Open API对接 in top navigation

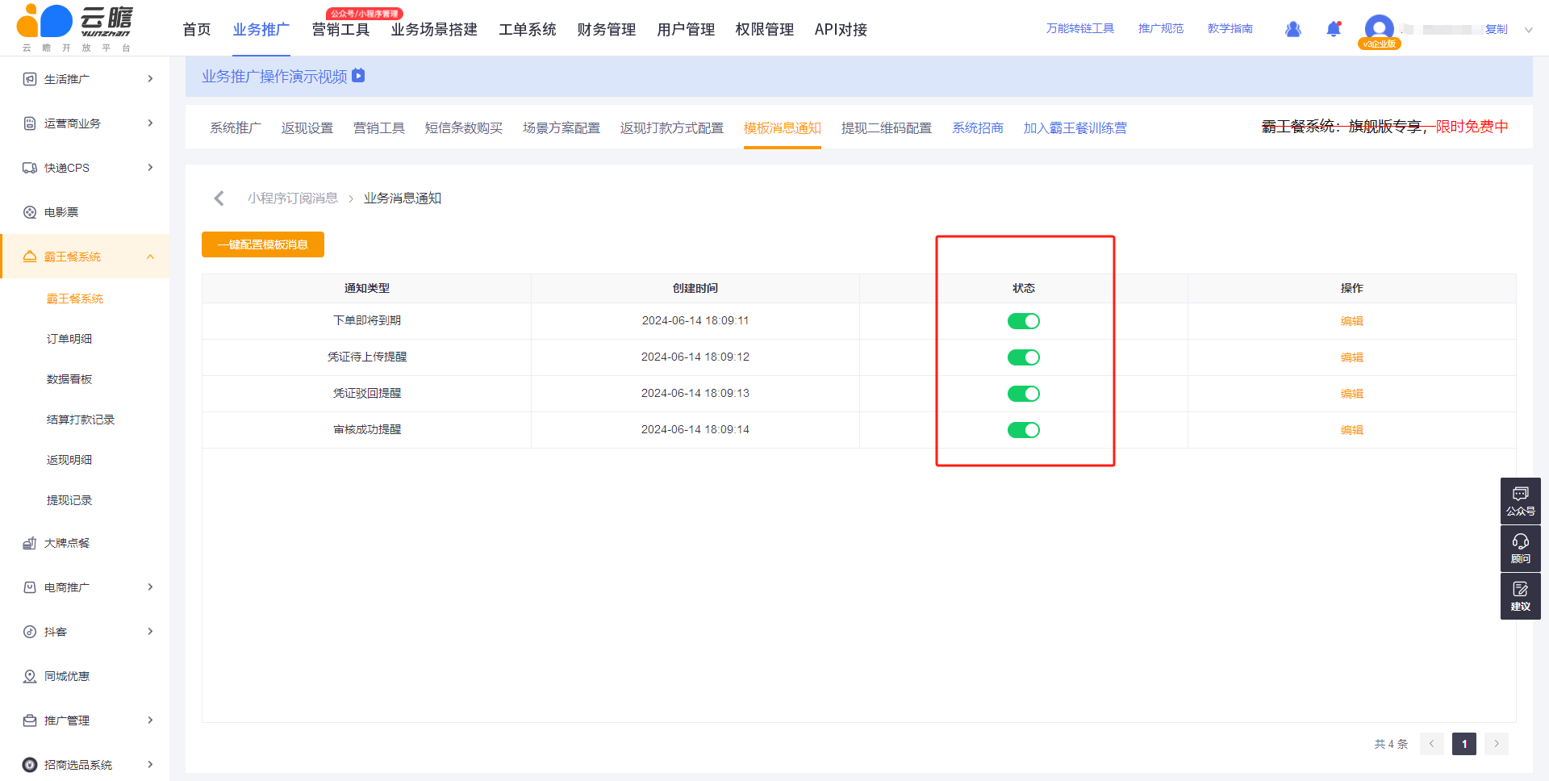pyautogui.click(x=841, y=30)
